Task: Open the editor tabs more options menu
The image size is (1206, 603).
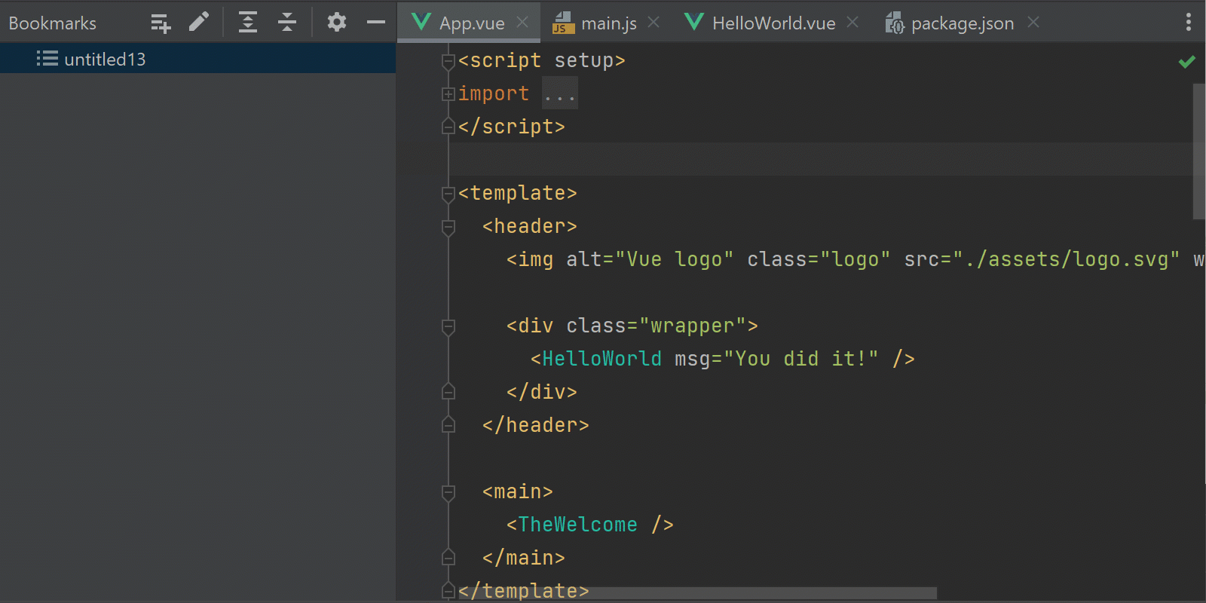Action: [1189, 23]
